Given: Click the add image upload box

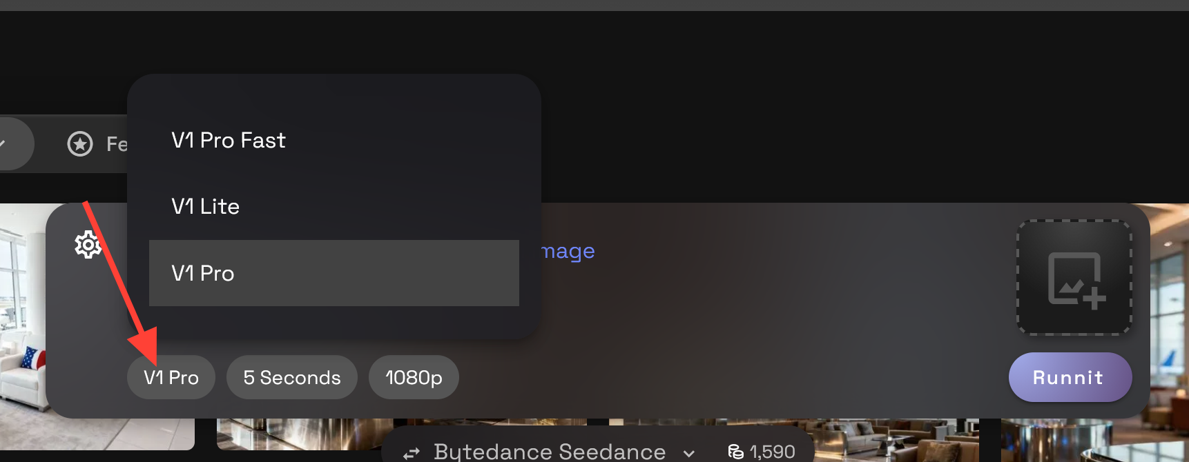Looking at the screenshot, I should (x=1074, y=277).
